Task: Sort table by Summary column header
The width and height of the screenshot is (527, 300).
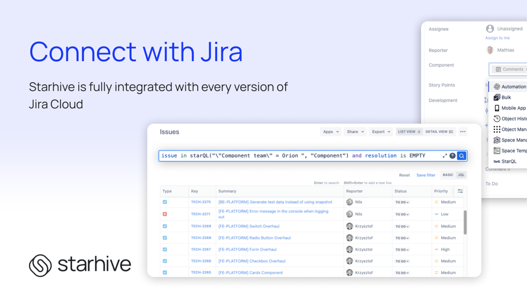Action: tap(227, 191)
